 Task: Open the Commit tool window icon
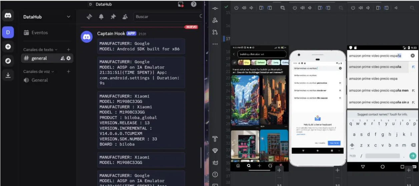coord(215,8)
